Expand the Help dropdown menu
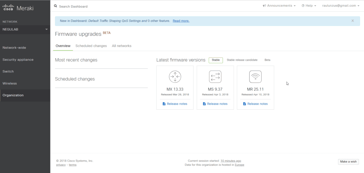This screenshot has width=364, height=173. point(309,6)
